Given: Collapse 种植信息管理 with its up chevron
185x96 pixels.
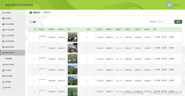Looking at the screenshot, I should pyautogui.click(x=23, y=53).
